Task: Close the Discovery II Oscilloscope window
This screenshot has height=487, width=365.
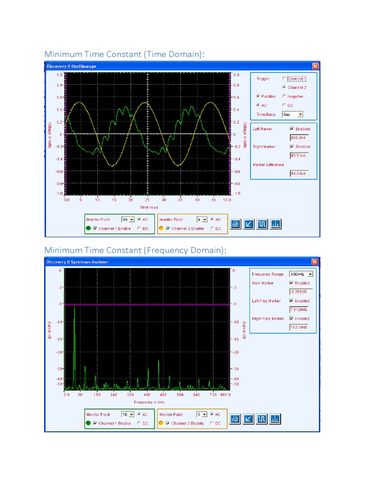Action: 316,66
